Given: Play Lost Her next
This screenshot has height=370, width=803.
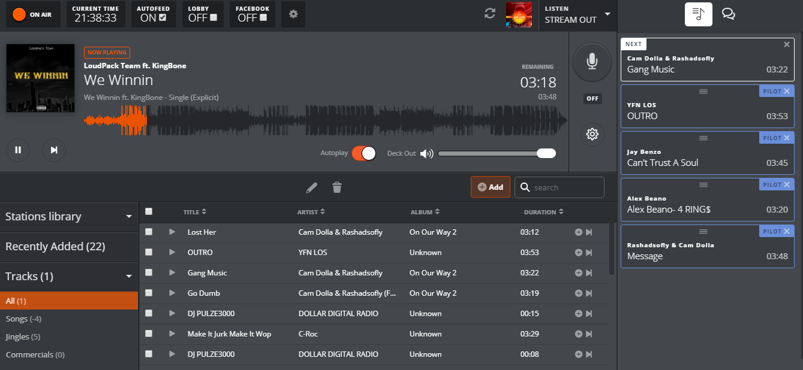Looking at the screenshot, I should [x=589, y=232].
